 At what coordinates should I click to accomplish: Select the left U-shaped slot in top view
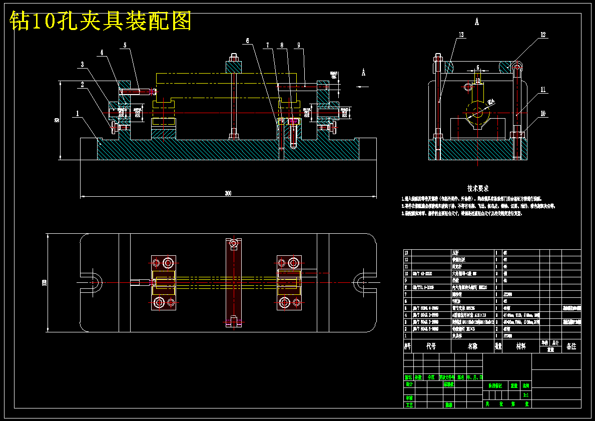91,282
